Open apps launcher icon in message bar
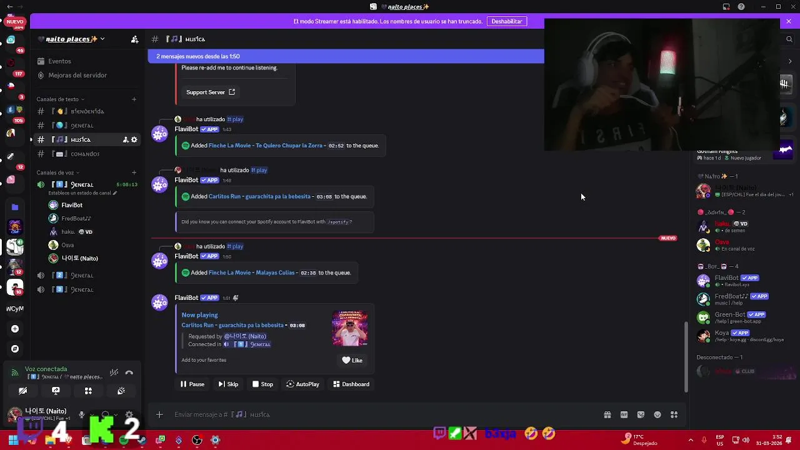 pos(674,414)
